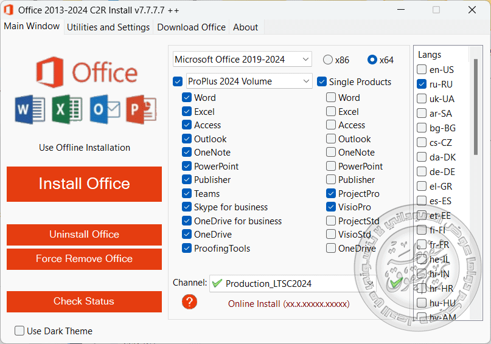Click the Word app icon
This screenshot has height=344, width=491.
(30, 109)
